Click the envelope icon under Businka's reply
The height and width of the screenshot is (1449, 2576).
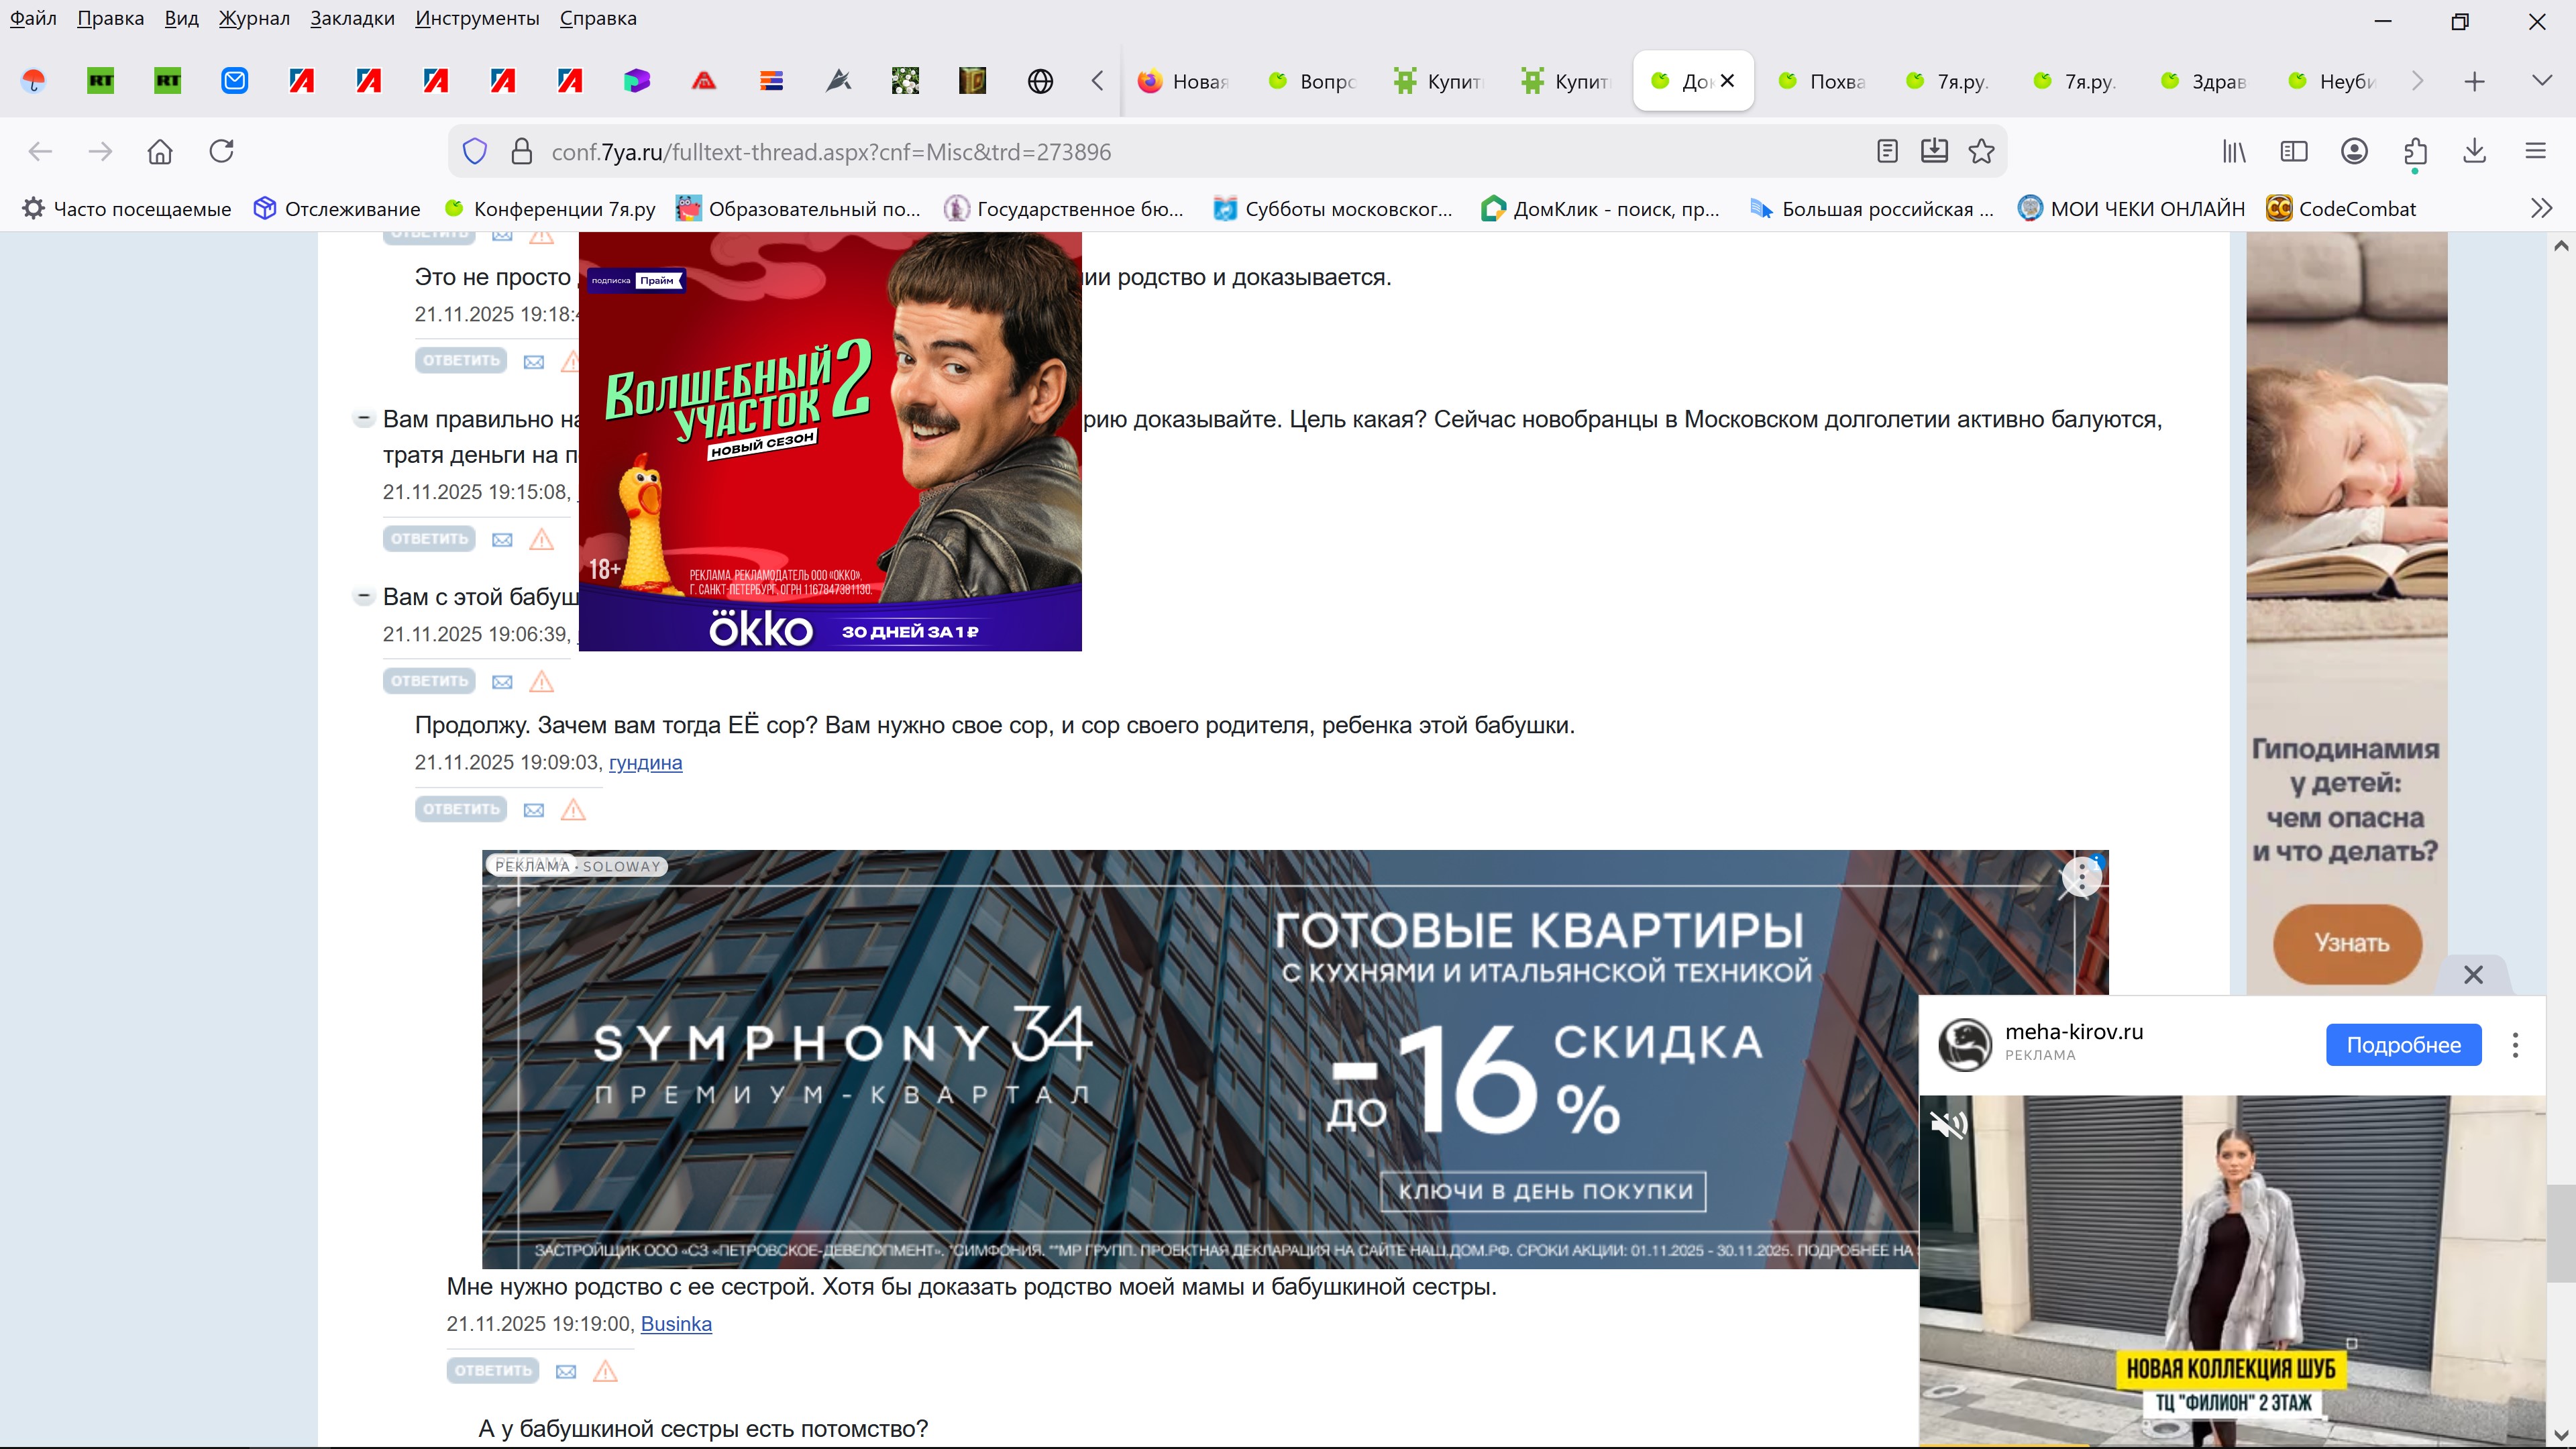click(566, 1371)
